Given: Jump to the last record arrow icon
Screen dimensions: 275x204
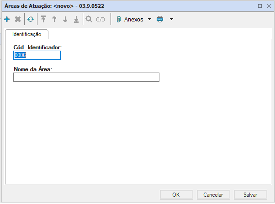Looking at the screenshot, I should [x=76, y=20].
